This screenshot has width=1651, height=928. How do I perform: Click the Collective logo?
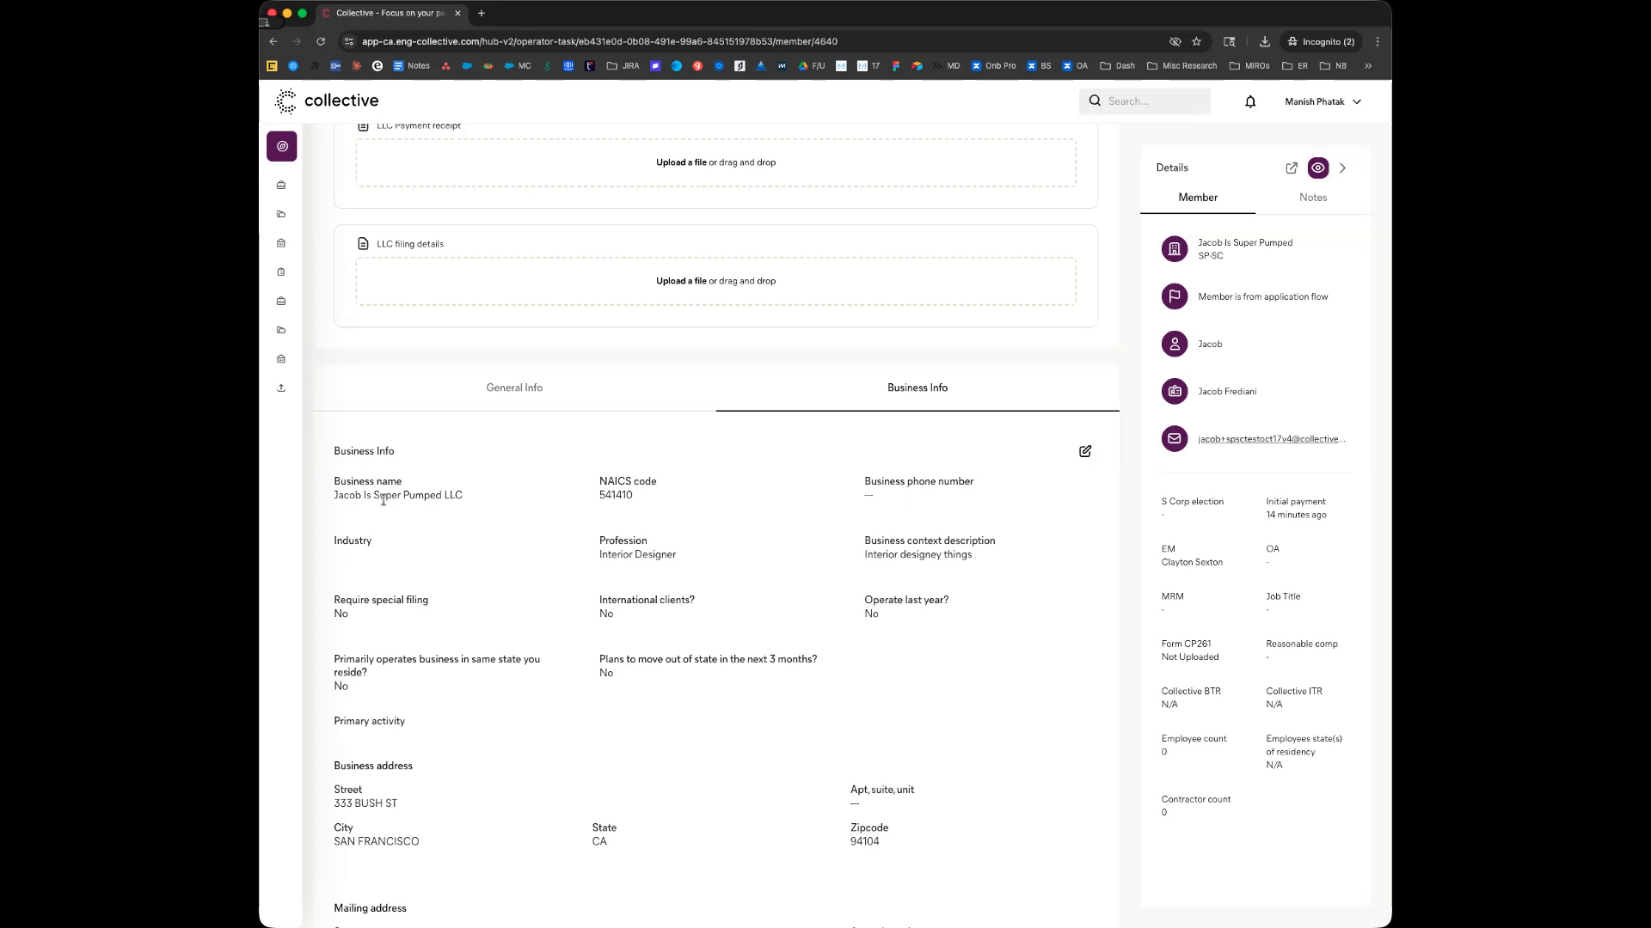coord(327,101)
